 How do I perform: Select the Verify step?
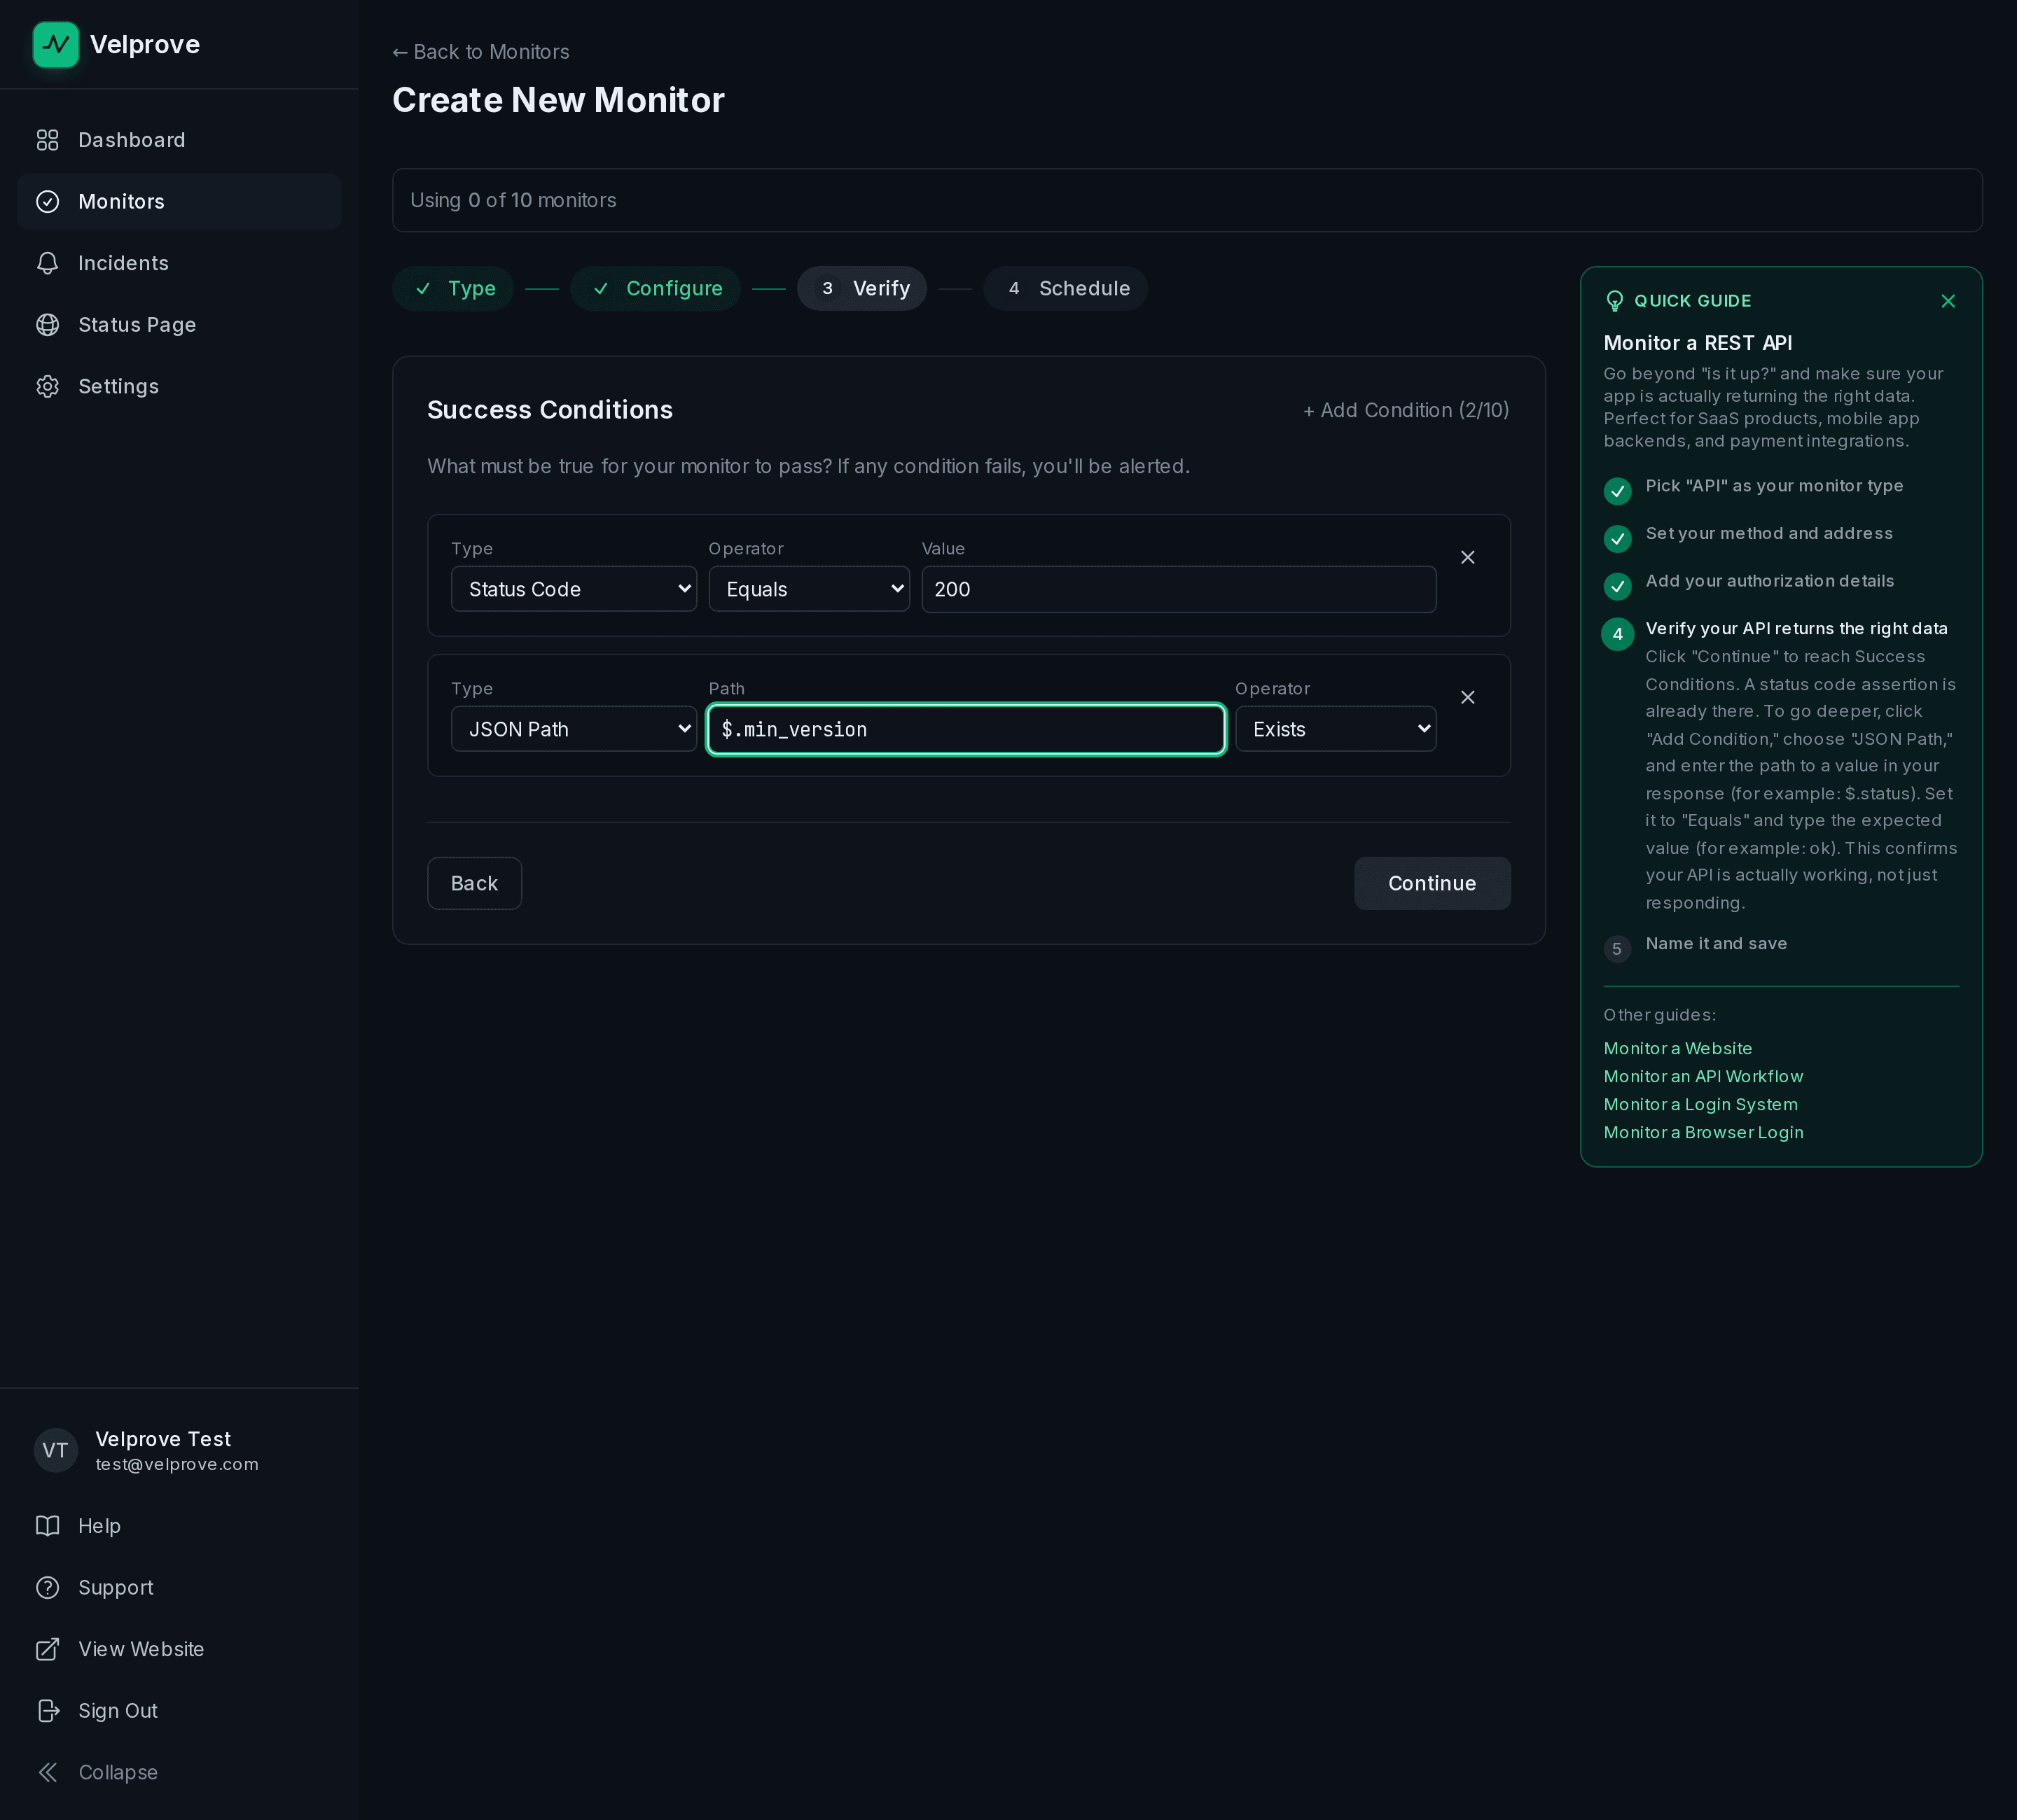click(862, 289)
